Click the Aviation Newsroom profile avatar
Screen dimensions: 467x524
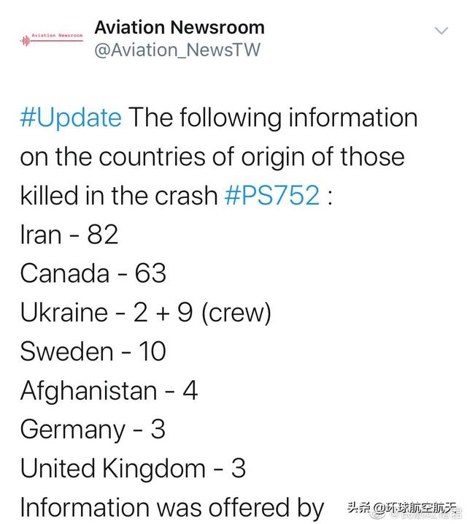pos(52,39)
